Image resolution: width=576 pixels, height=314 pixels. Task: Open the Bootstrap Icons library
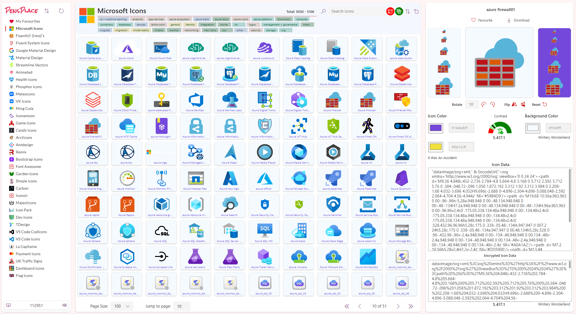[x=29, y=159]
